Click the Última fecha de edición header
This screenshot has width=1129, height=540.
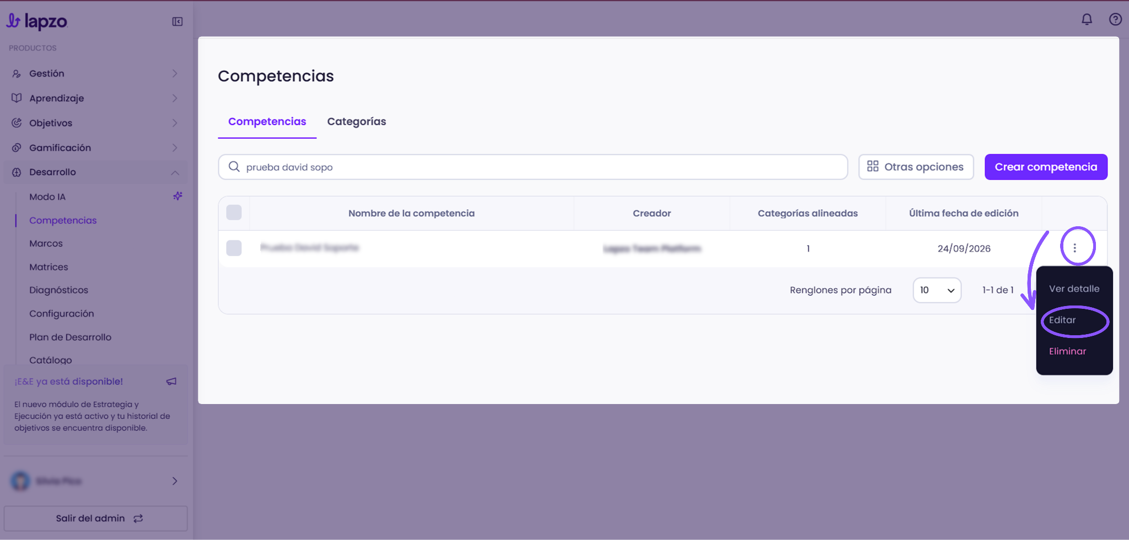tap(964, 213)
